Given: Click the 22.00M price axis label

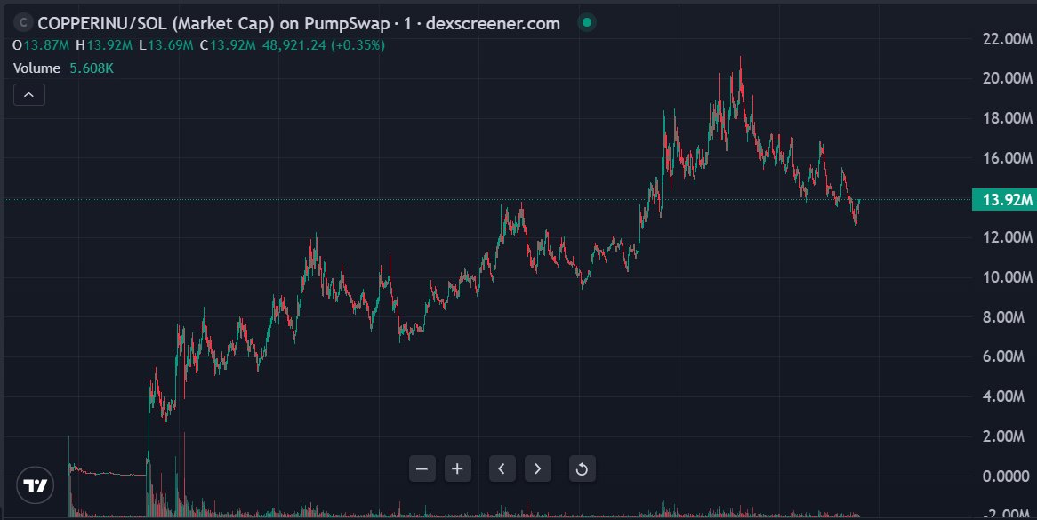Looking at the screenshot, I should point(1008,39).
